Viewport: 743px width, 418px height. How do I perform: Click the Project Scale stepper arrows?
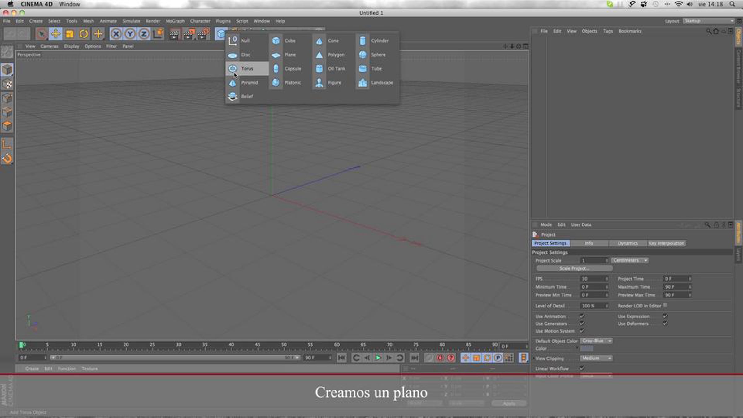pos(607,260)
